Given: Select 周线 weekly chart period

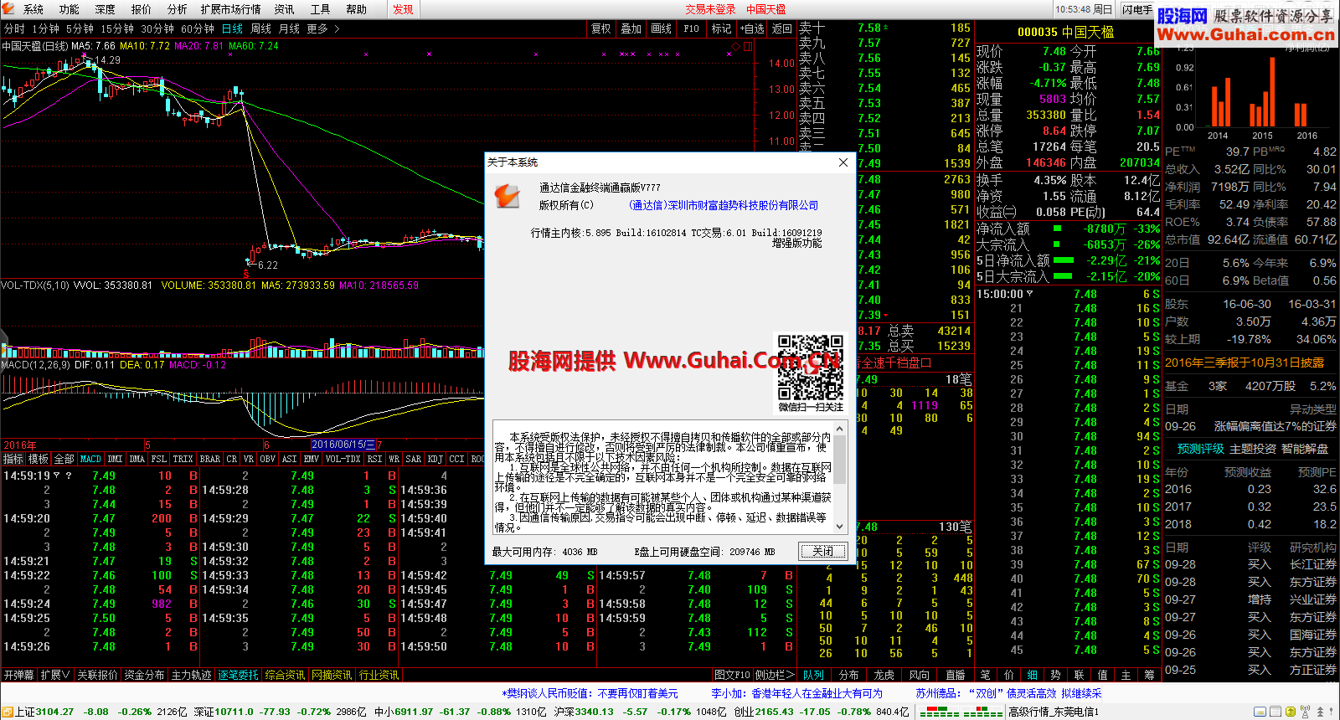Looking at the screenshot, I should click(260, 28).
